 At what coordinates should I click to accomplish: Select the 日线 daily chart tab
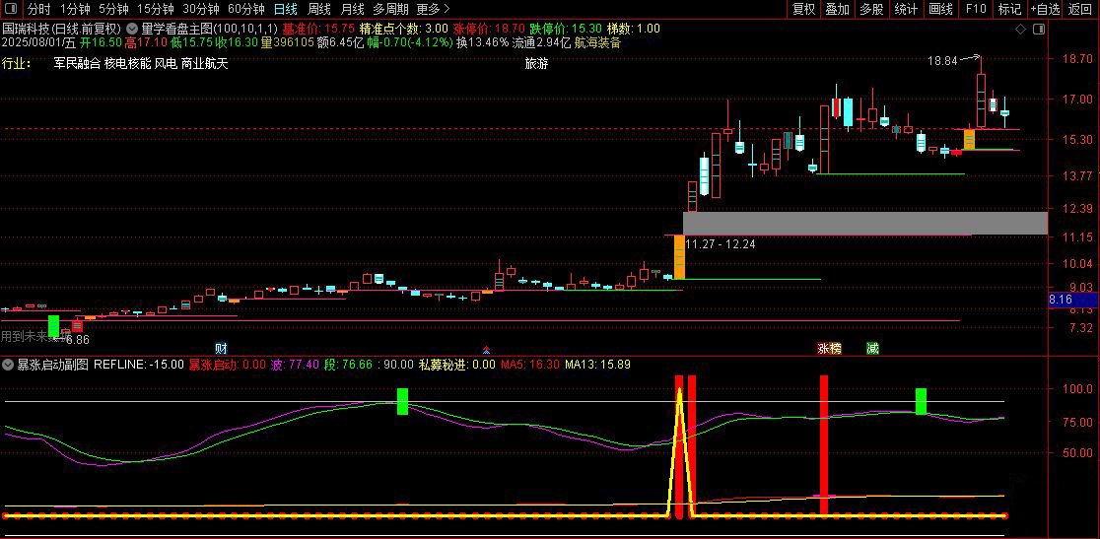pyautogui.click(x=286, y=9)
